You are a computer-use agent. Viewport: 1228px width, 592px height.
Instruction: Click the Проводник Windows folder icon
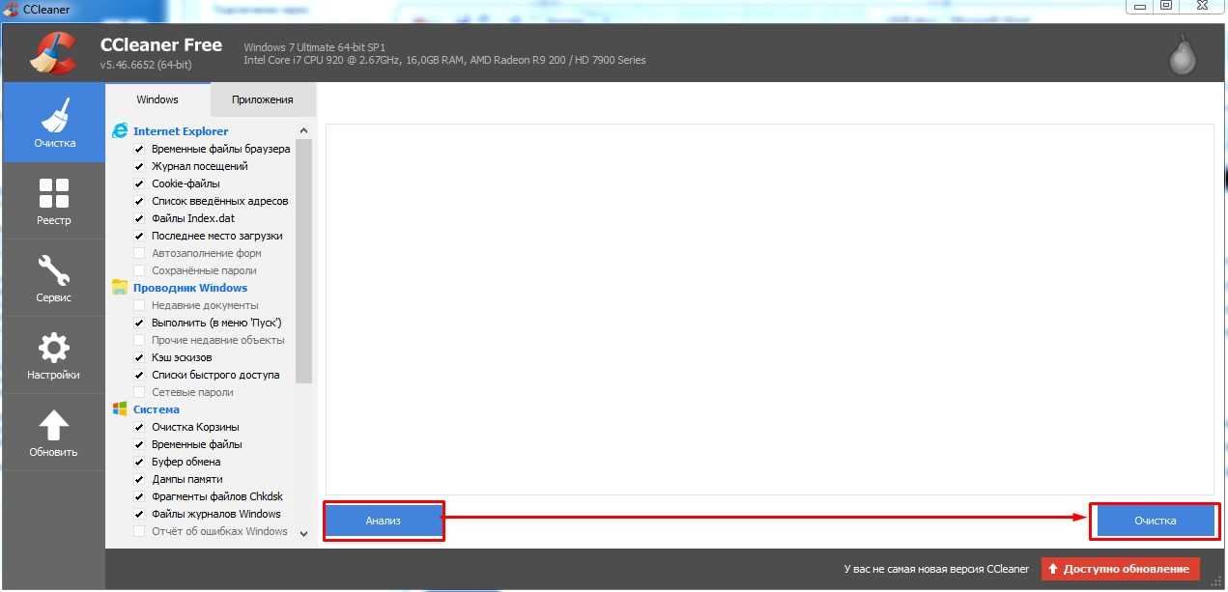[x=120, y=288]
